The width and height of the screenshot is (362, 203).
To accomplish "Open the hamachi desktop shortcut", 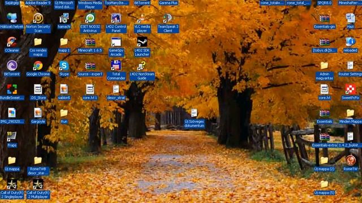I will 64,19.
